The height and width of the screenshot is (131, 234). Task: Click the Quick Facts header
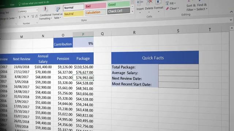[x=155, y=57]
